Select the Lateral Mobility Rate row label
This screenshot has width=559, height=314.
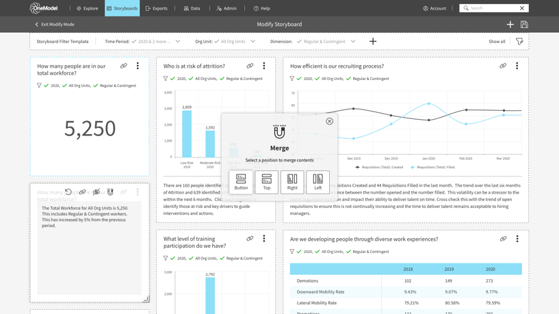tap(317, 303)
